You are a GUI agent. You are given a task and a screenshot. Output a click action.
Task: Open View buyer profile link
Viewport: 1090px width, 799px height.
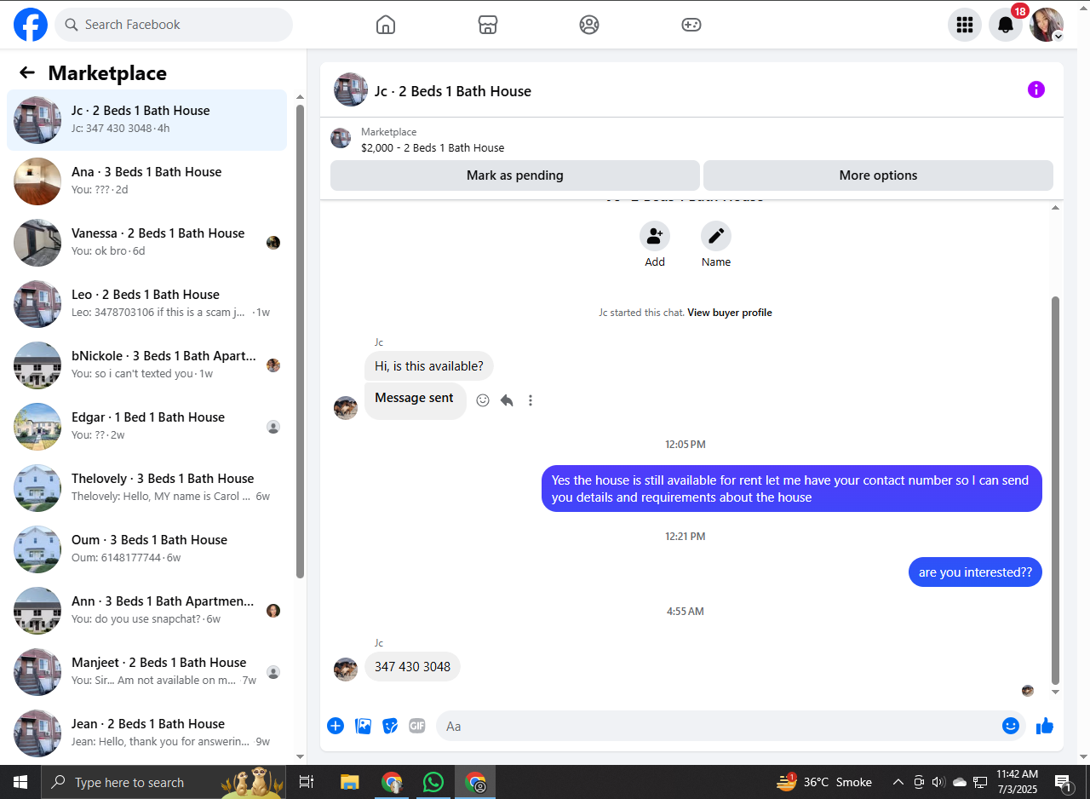click(730, 313)
